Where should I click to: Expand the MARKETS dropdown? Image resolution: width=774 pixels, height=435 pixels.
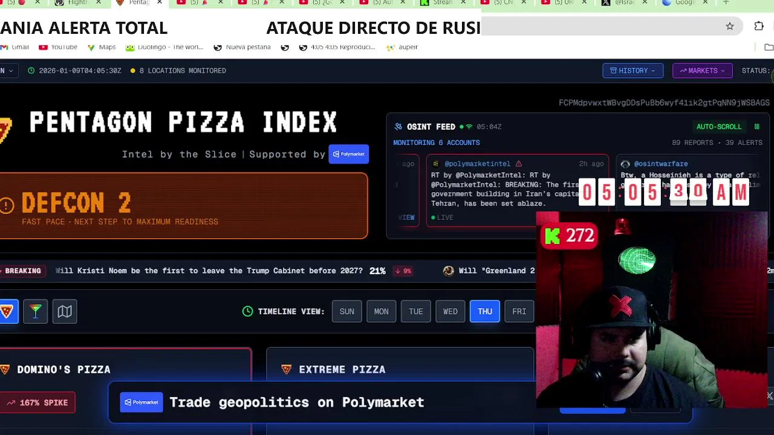pyautogui.click(x=702, y=71)
